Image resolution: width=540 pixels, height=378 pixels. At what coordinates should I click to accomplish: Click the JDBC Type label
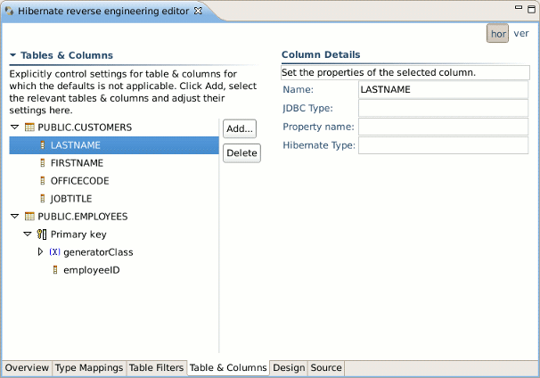coord(308,108)
